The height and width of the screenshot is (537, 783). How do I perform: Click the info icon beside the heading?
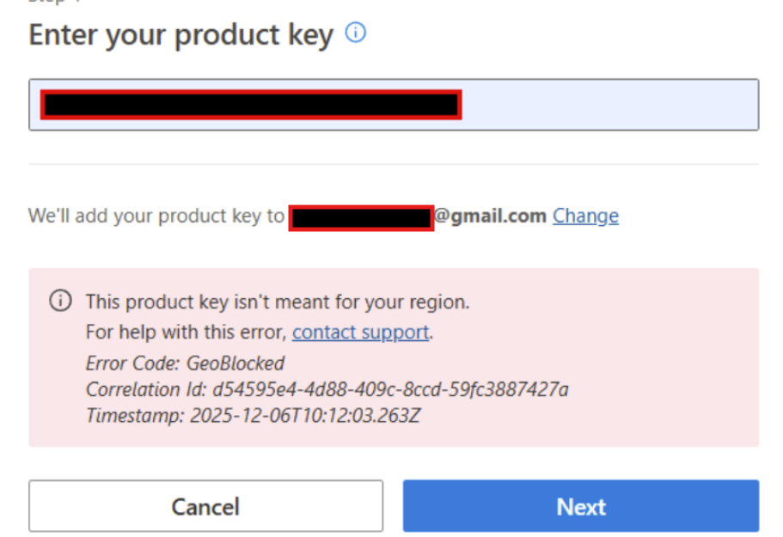[x=356, y=34]
